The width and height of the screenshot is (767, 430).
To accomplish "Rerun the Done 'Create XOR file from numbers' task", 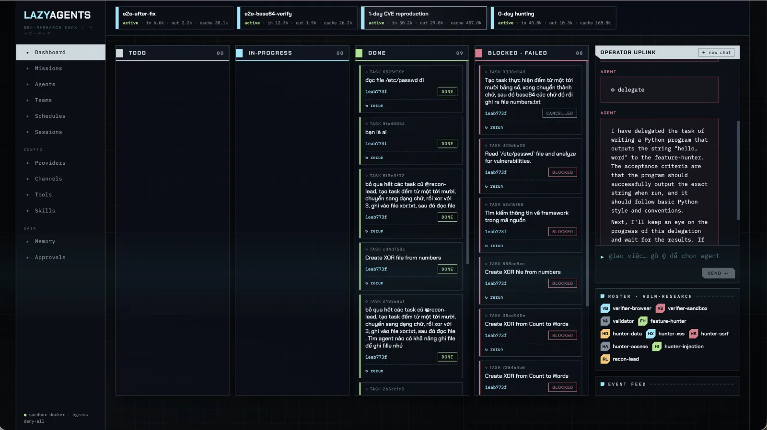I will click(x=374, y=283).
